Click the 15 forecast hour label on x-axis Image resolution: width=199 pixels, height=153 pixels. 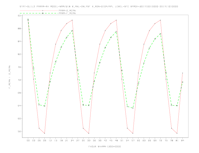[x=56, y=140]
